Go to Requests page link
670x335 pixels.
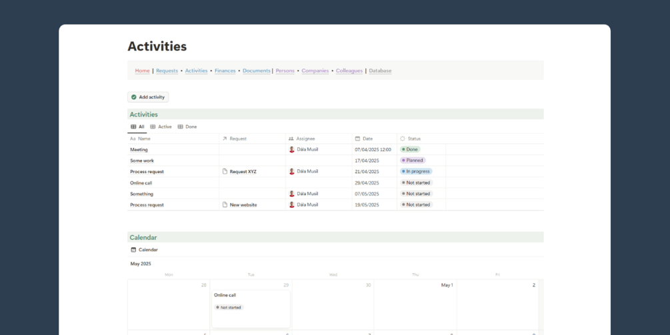coord(167,71)
